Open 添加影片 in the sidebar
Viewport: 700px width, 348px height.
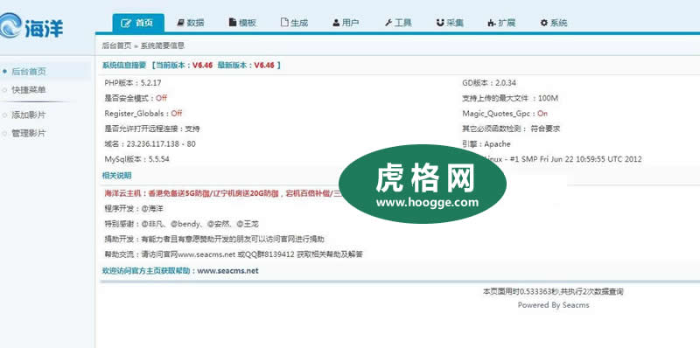click(29, 115)
